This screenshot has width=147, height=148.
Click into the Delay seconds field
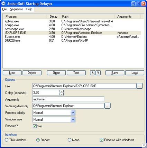coord(46,93)
